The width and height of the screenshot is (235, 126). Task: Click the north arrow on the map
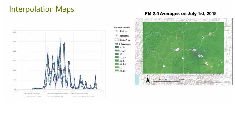148,79
